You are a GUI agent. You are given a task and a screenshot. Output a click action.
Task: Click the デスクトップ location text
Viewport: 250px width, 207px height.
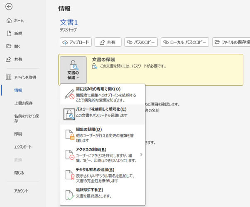(x=68, y=30)
